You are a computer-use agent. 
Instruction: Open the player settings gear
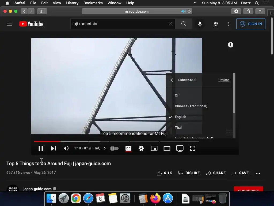[x=141, y=148]
